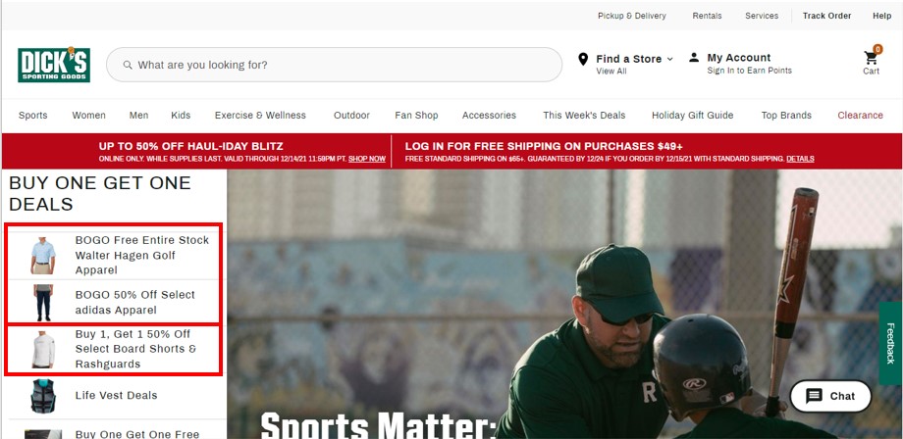Click the Dick's Sporting Goods logo
This screenshot has width=903, height=439.
(x=54, y=65)
